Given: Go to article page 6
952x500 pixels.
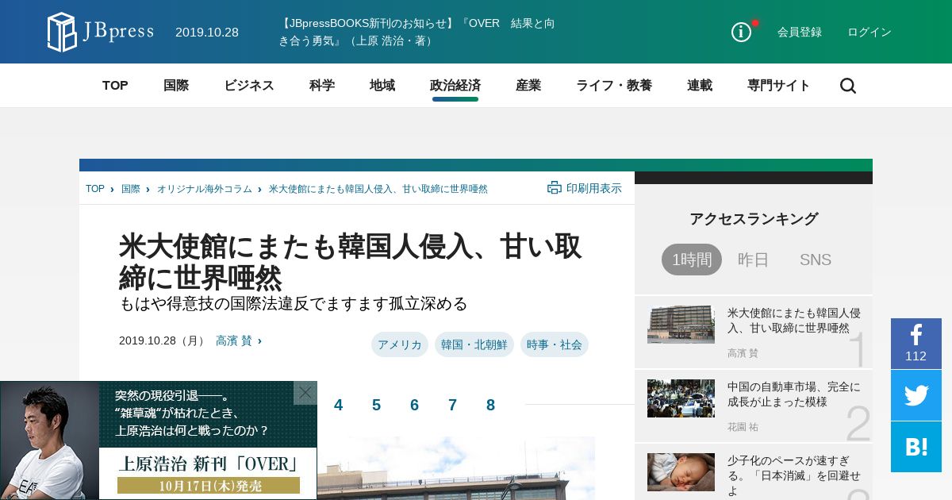Looking at the screenshot, I should (x=414, y=405).
